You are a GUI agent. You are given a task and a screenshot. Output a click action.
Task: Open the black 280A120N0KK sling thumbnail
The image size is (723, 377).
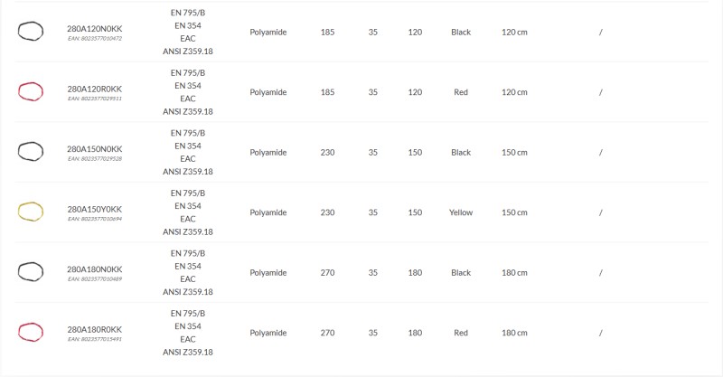click(x=31, y=32)
